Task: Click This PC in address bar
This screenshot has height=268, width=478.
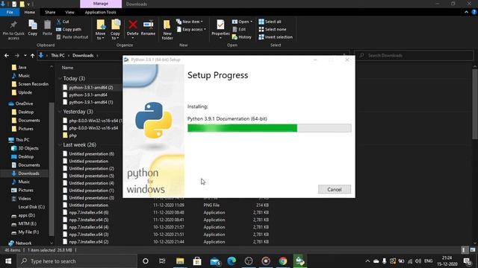Action: coord(58,56)
